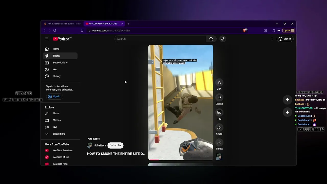The image size is (327, 184).
Task: Click the search magnifier button
Action: tap(211, 39)
